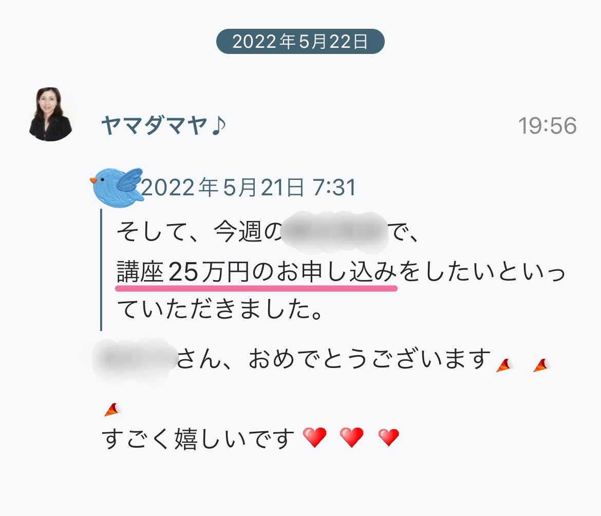Click the quoted line starting with そして、今週の
Screen dimensions: 601x516
[x=268, y=232]
